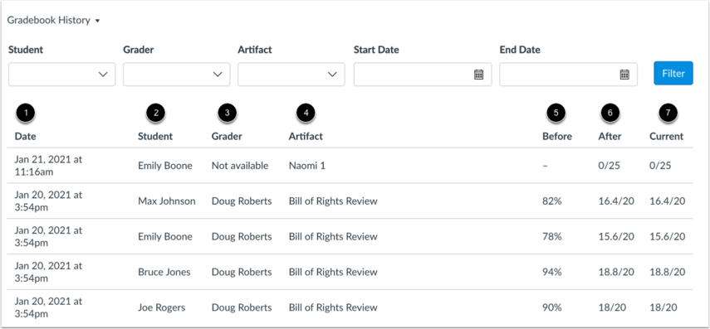Screen dimensions: 710x329
Task: Expand the Student filter dropdown
Action: coord(62,75)
